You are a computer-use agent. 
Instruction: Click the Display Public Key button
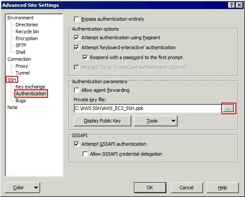[x=102, y=121]
